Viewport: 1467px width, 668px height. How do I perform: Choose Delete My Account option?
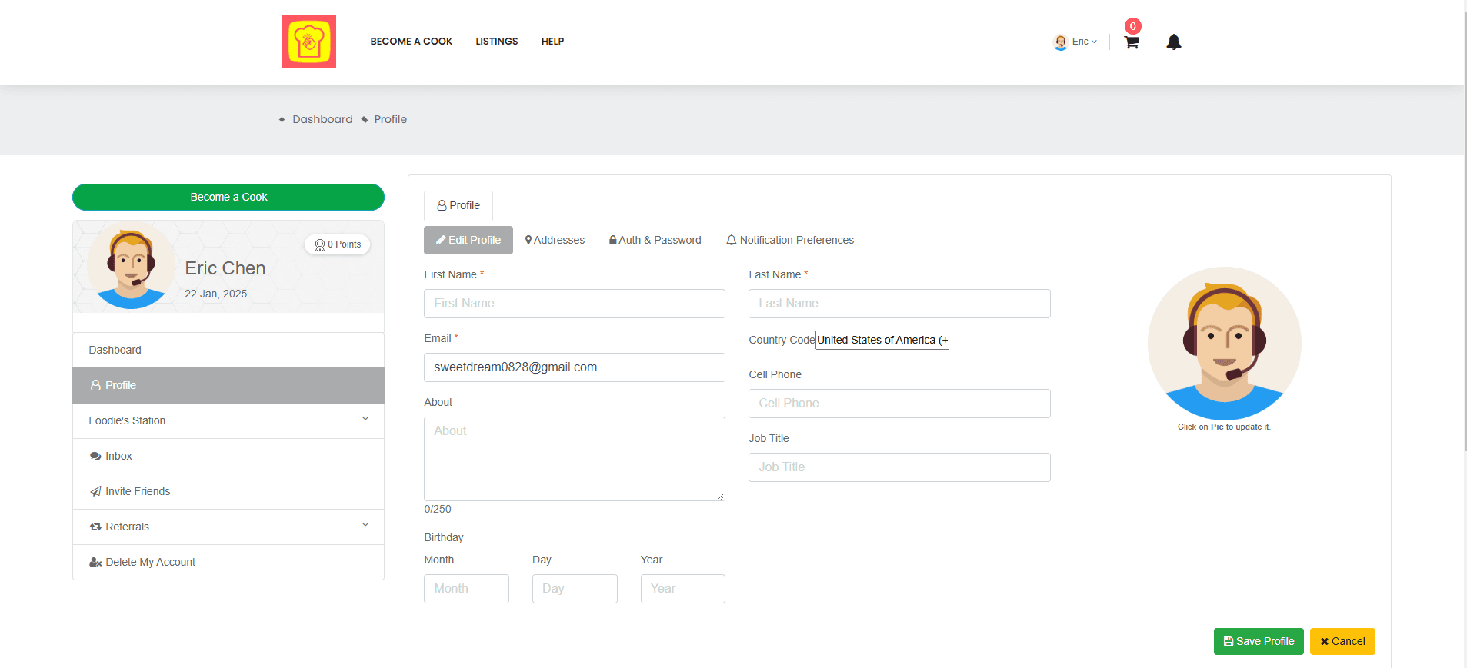[x=150, y=562]
